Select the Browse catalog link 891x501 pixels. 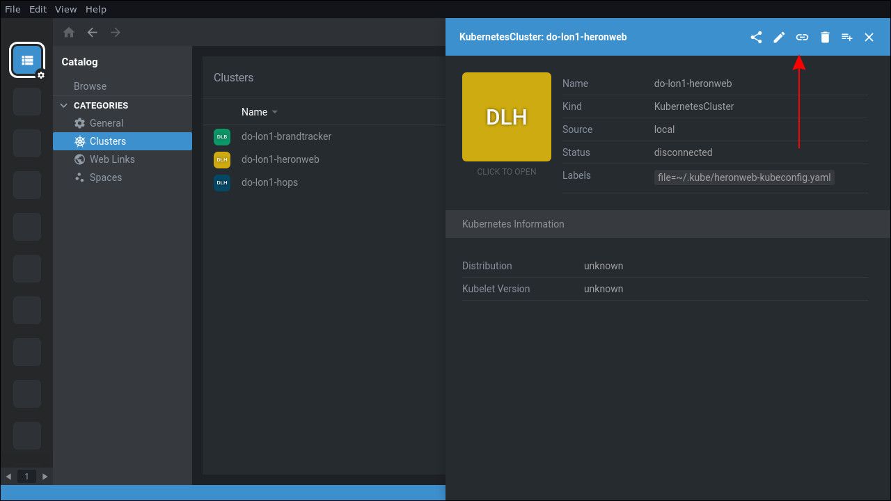coord(90,86)
